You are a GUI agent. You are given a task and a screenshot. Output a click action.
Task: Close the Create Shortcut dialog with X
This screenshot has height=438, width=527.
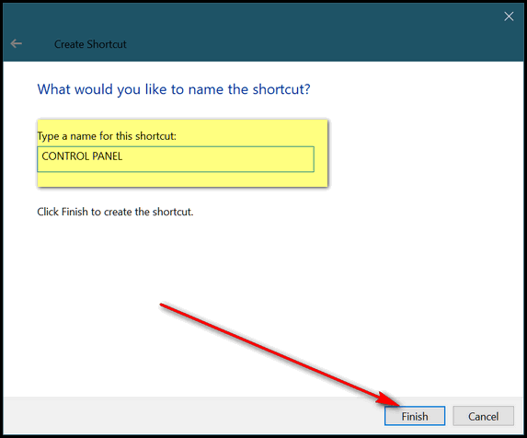(509, 17)
